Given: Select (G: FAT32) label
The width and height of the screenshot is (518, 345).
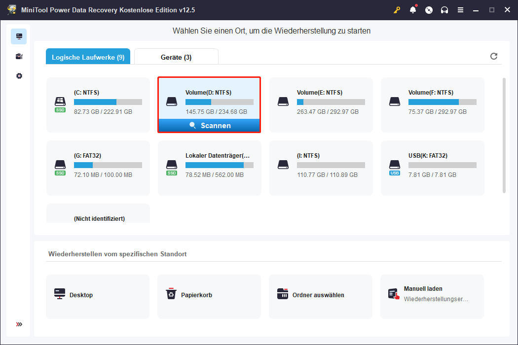Looking at the screenshot, I should click(87, 156).
